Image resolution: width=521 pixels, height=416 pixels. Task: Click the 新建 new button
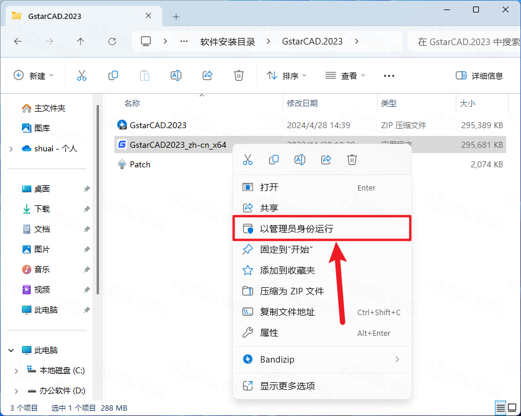(x=33, y=75)
